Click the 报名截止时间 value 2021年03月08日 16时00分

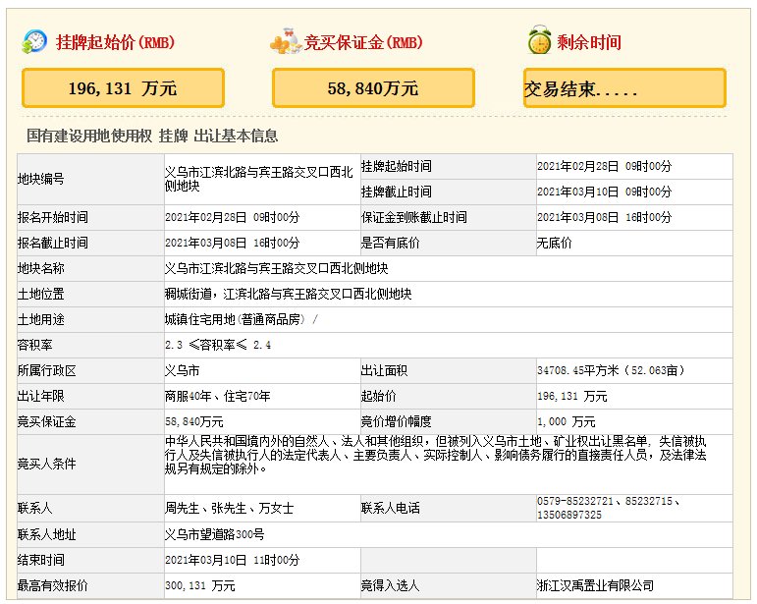[x=232, y=243]
